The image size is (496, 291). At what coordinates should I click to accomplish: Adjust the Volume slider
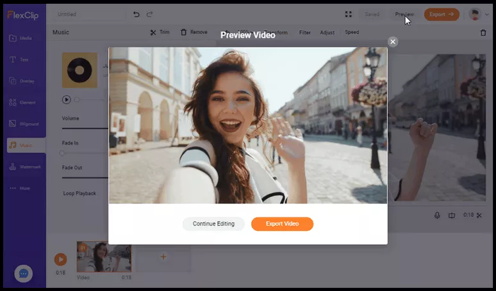[x=85, y=129]
